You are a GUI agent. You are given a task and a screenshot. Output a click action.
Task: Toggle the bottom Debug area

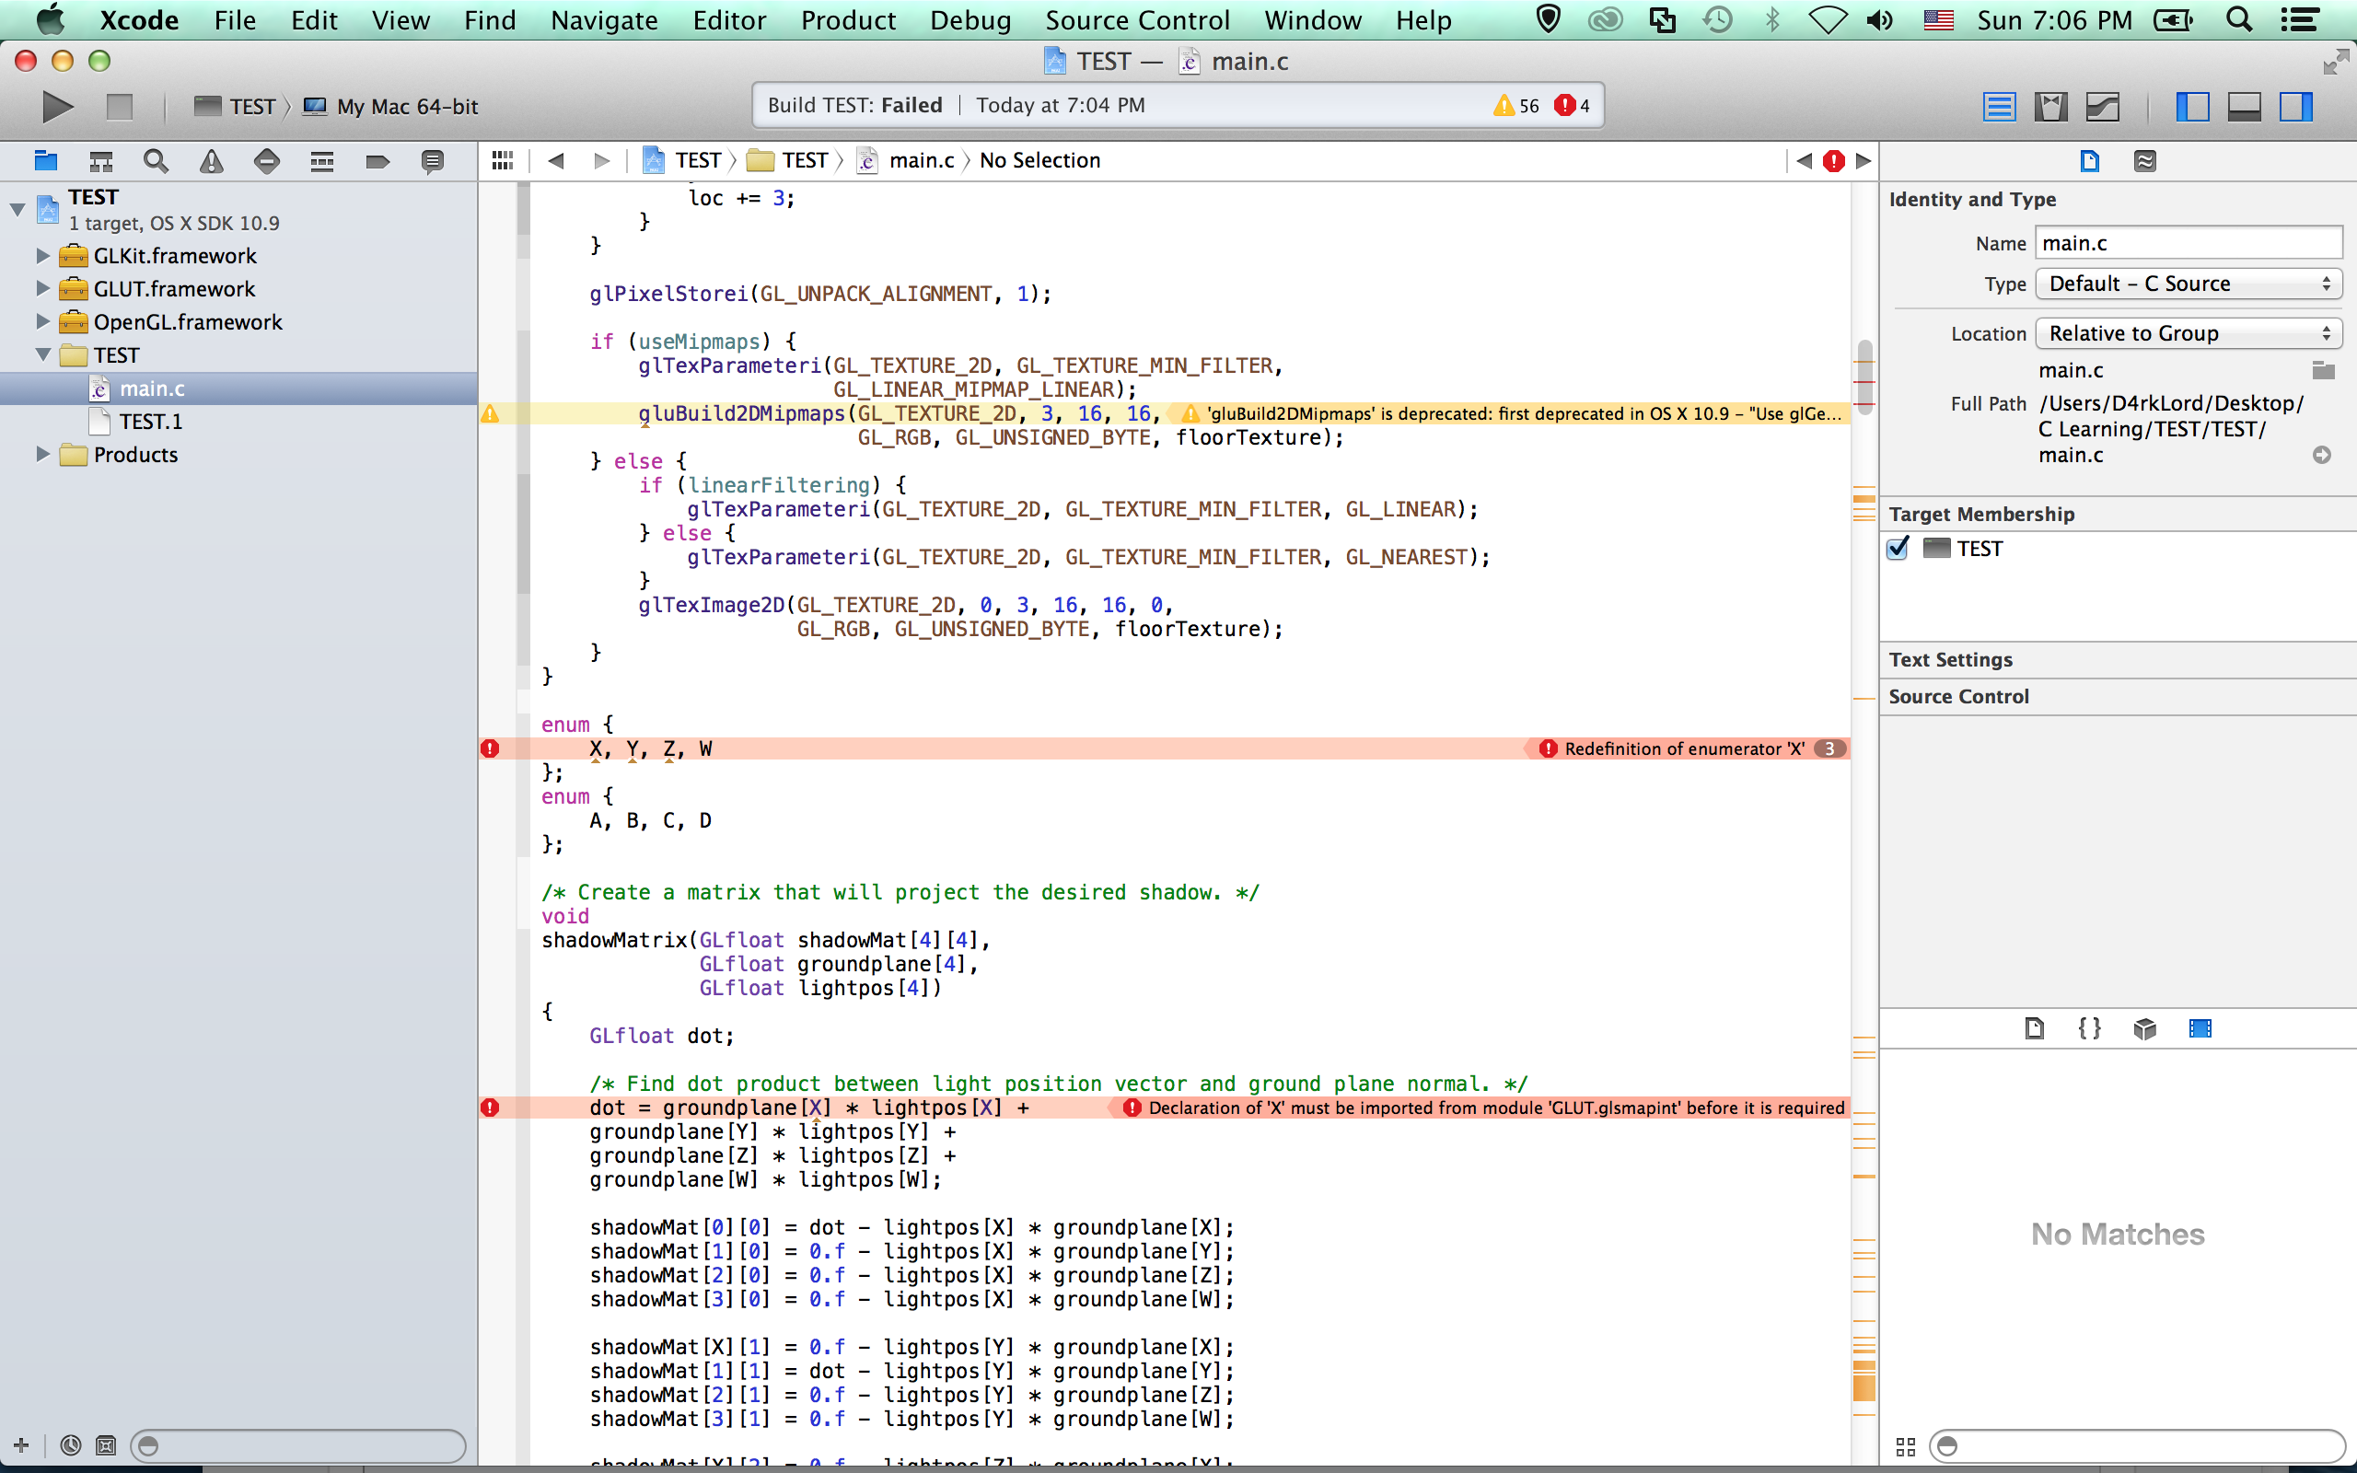pyautogui.click(x=2244, y=106)
